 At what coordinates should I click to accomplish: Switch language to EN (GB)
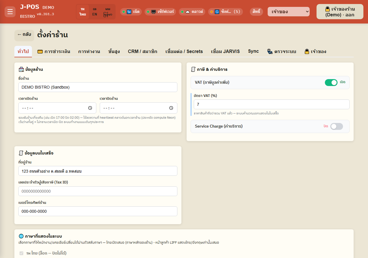point(95,12)
